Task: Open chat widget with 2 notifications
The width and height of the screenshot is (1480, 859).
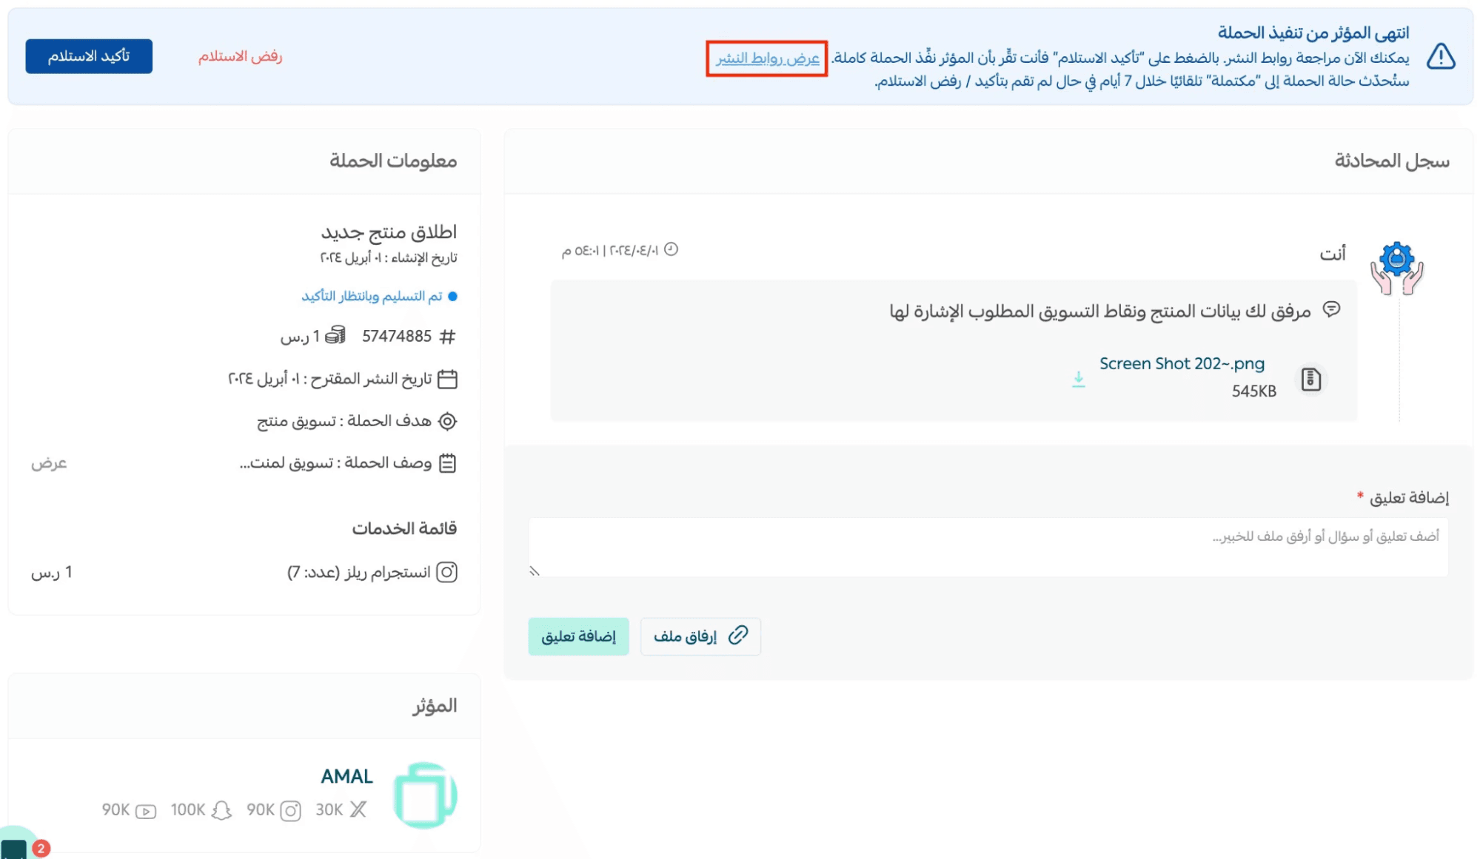Action: click(16, 848)
